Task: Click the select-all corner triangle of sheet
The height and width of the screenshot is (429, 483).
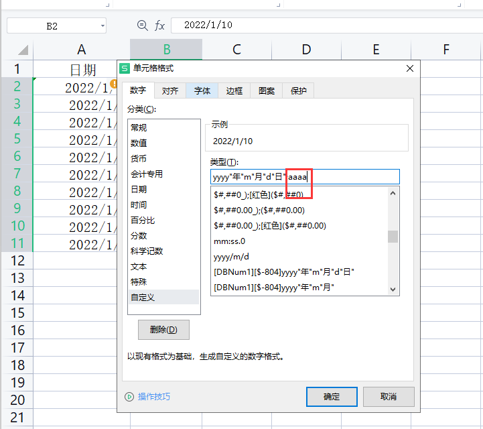Action: click(23, 50)
